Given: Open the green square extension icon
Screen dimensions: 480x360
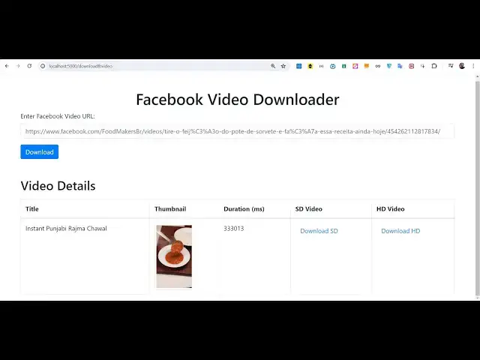Looking at the screenshot, I should 343,66.
